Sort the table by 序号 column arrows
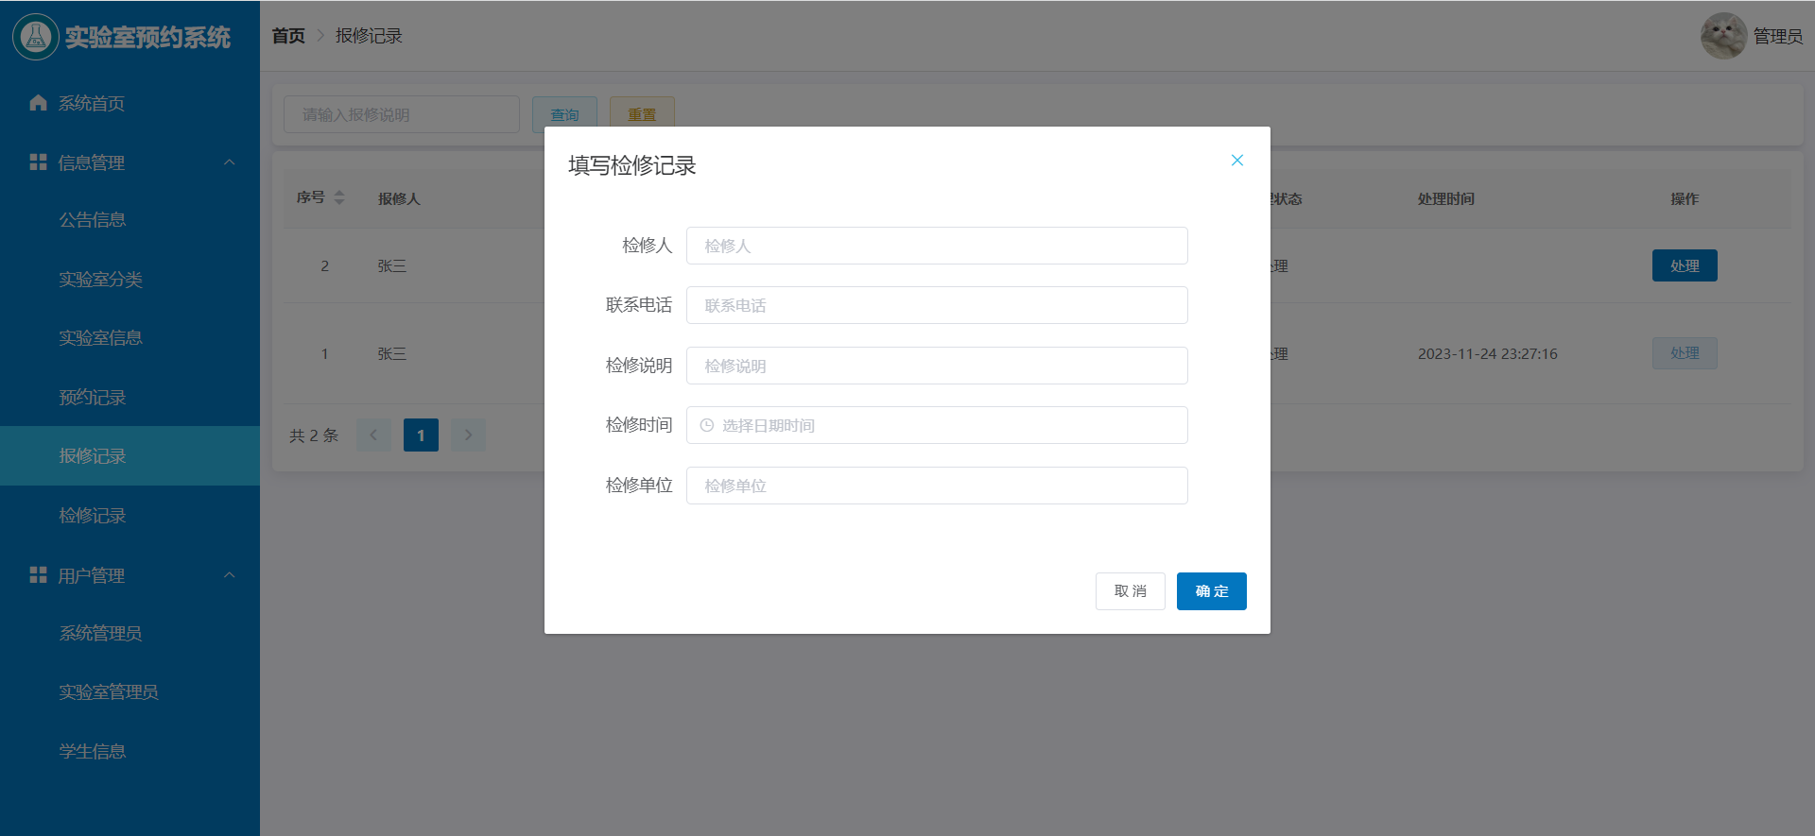Screen dimensions: 1815x836 339,197
